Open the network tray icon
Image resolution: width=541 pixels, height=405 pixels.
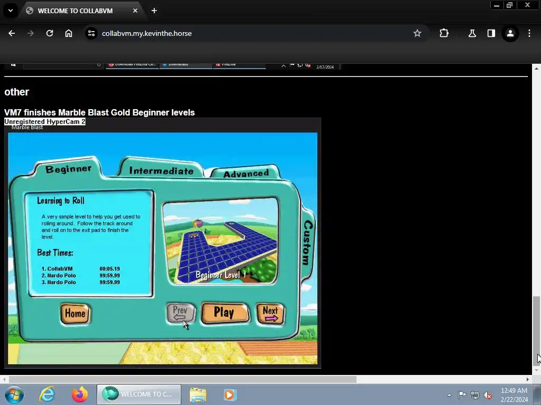coord(475,395)
